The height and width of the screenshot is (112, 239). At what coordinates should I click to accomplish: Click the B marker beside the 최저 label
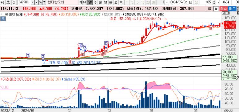pyautogui.click(x=70, y=62)
